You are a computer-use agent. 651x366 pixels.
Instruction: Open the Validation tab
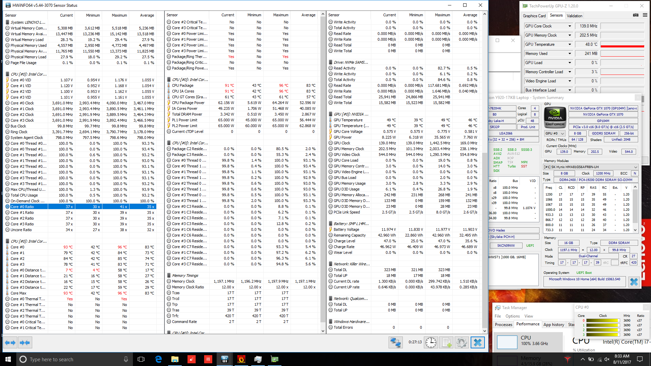[574, 16]
